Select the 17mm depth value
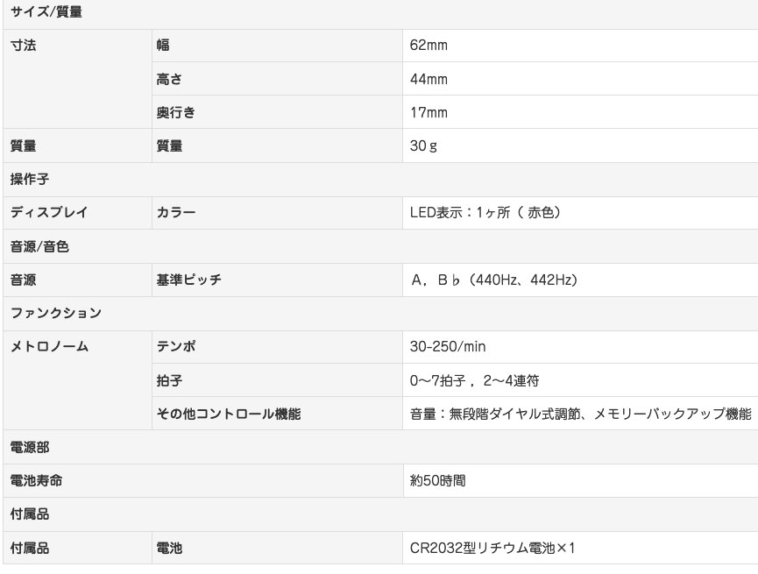Image resolution: width=758 pixels, height=574 pixels. (x=429, y=112)
